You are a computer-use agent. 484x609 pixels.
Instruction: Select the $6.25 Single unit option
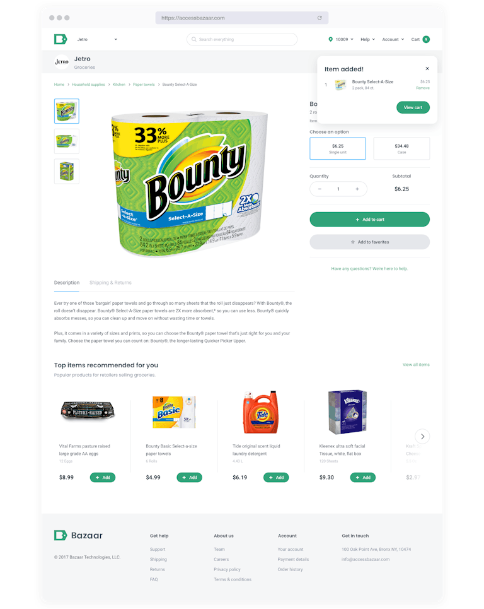(338, 148)
